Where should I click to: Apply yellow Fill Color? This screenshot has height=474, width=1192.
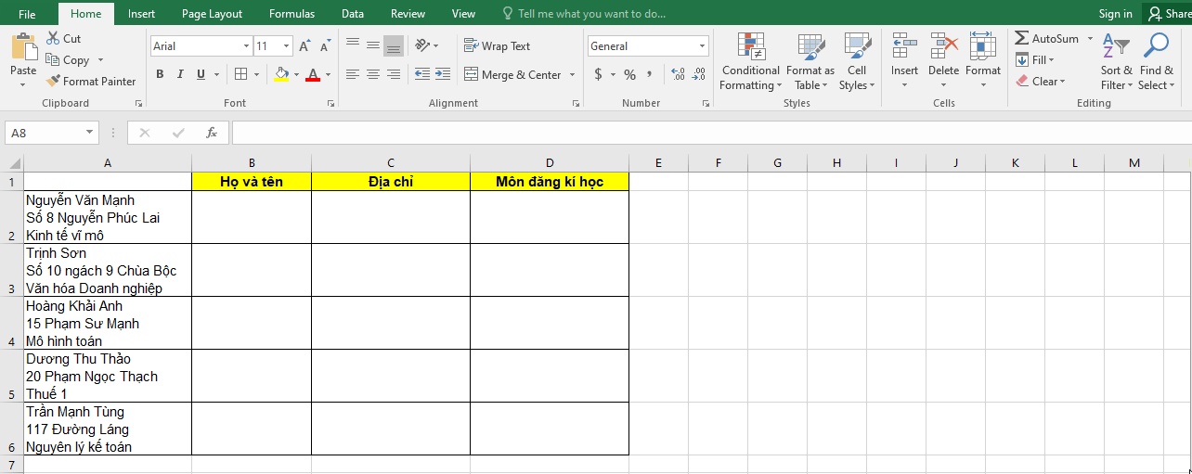[281, 74]
